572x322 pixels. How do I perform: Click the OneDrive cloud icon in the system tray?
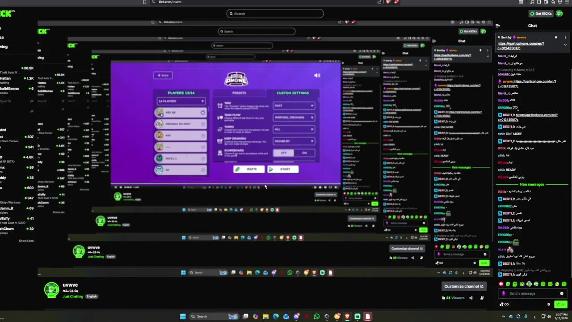(x=512, y=316)
